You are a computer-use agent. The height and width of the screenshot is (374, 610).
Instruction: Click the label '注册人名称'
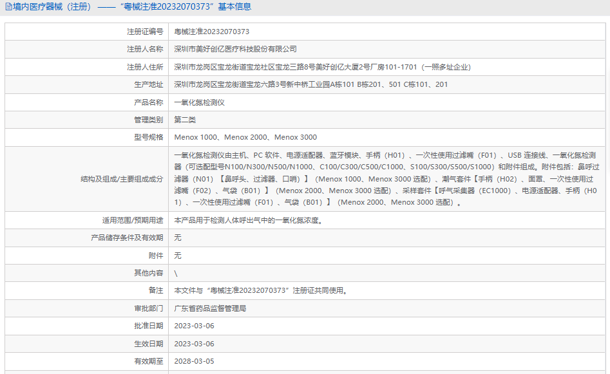coord(145,50)
